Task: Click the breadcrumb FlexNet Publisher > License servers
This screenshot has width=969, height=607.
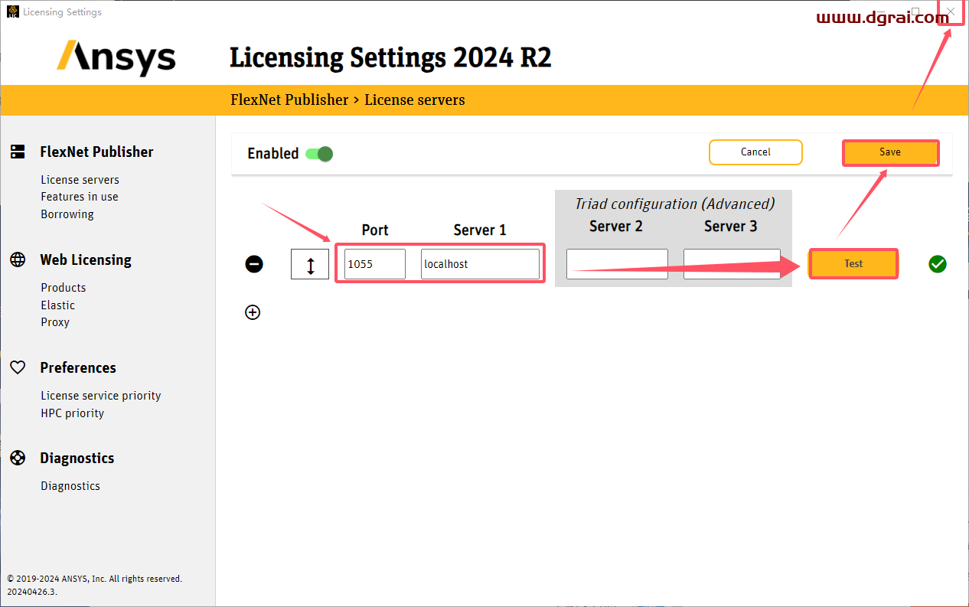Action: [347, 100]
